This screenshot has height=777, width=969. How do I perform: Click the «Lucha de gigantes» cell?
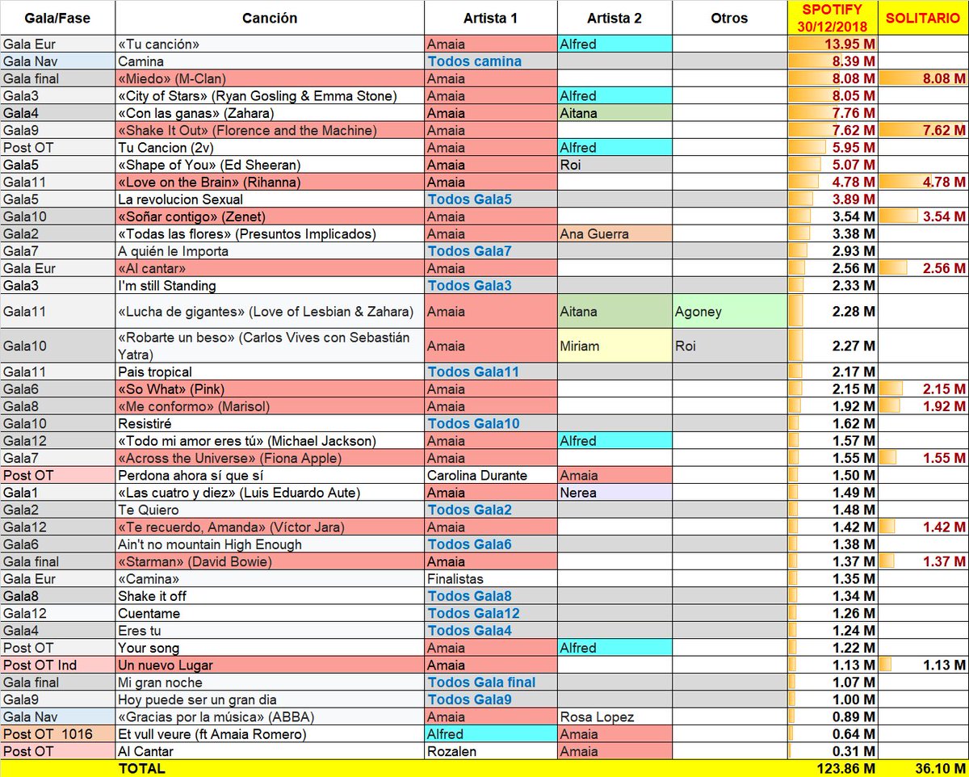point(270,311)
